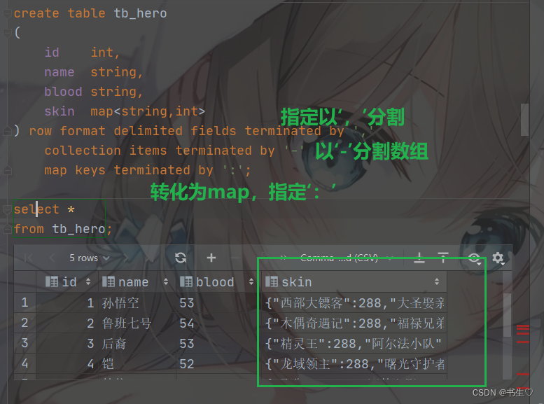Open the result grid settings gear
The image size is (544, 404).
pos(498,258)
